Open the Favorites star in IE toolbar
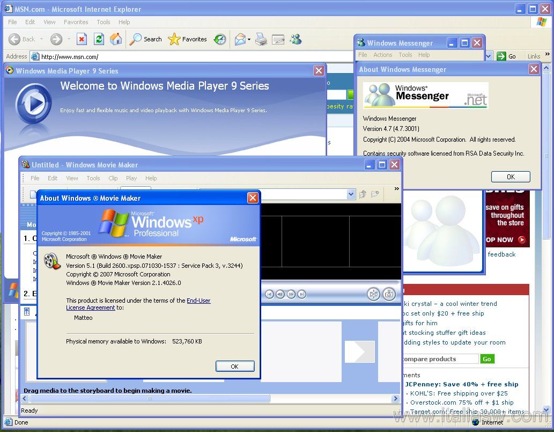Viewport: 554px width, 432px height. point(187,39)
